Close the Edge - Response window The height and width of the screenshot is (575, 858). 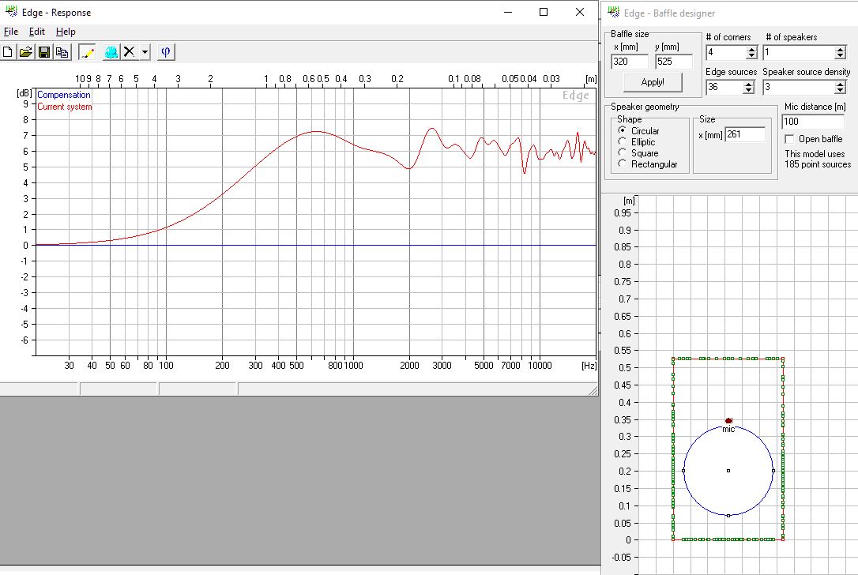point(580,12)
